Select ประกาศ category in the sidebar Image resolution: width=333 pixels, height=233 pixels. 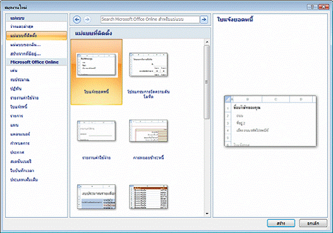[17, 152]
